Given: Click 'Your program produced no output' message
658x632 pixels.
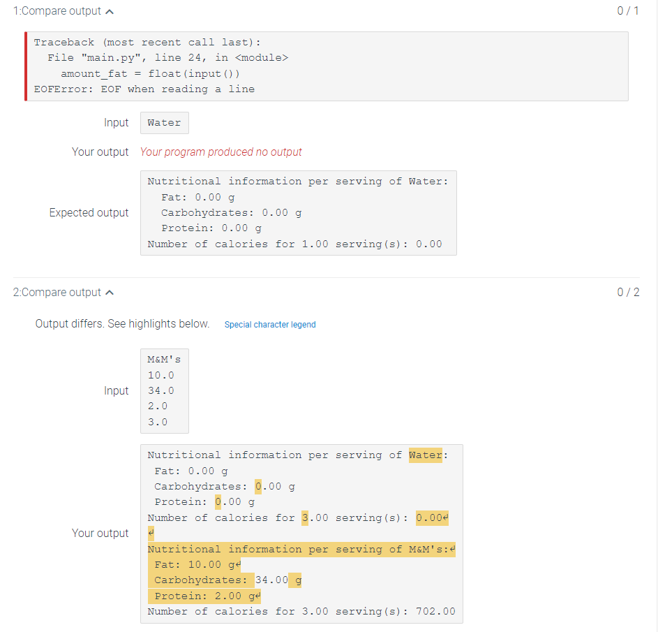Looking at the screenshot, I should (221, 152).
